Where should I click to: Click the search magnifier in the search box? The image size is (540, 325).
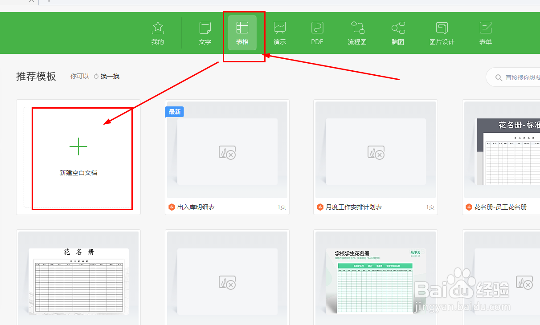click(x=499, y=77)
